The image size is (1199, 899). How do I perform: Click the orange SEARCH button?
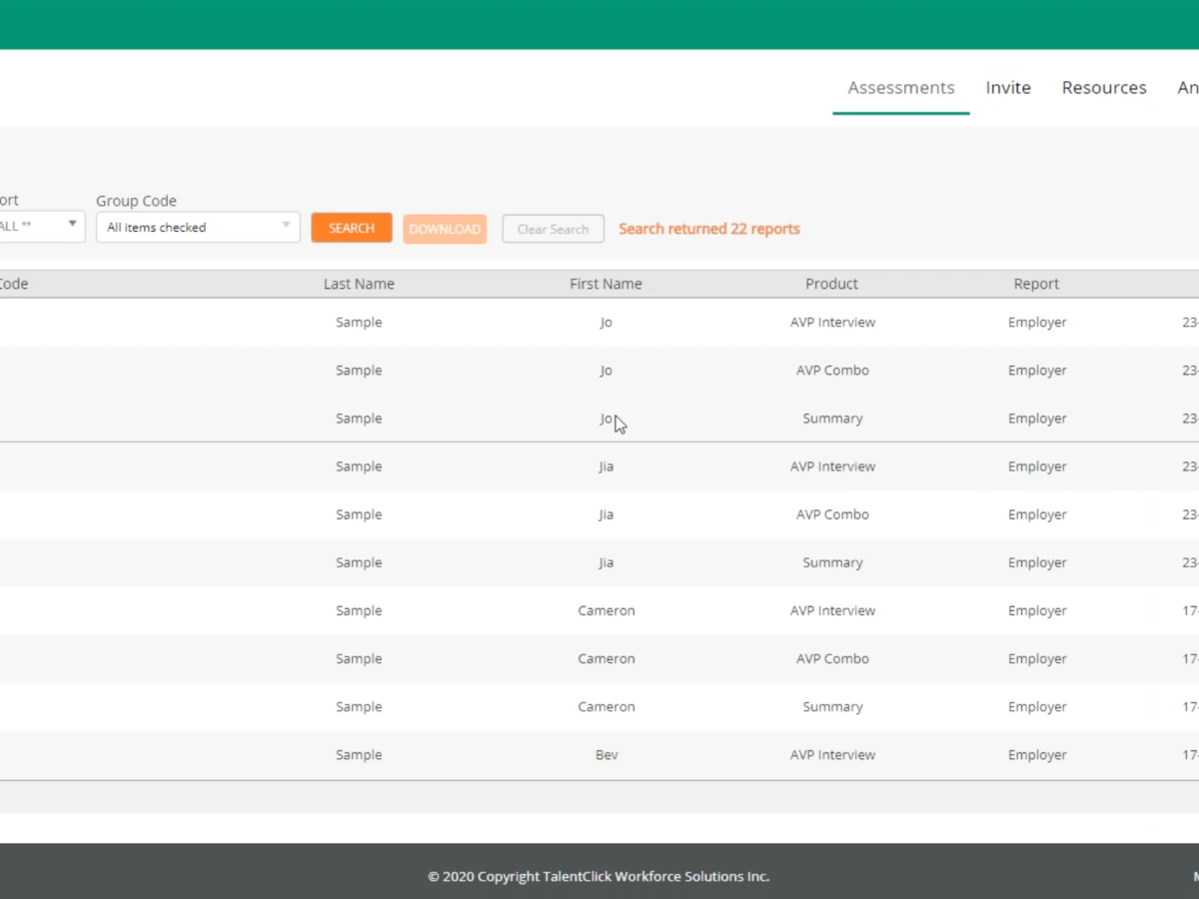352,228
